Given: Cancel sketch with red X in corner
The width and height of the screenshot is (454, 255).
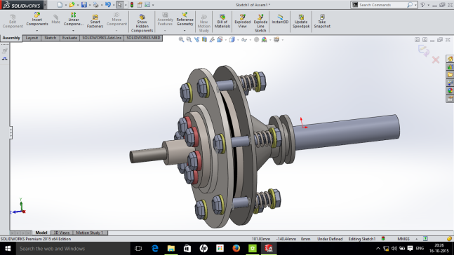Looking at the screenshot, I should [436, 60].
